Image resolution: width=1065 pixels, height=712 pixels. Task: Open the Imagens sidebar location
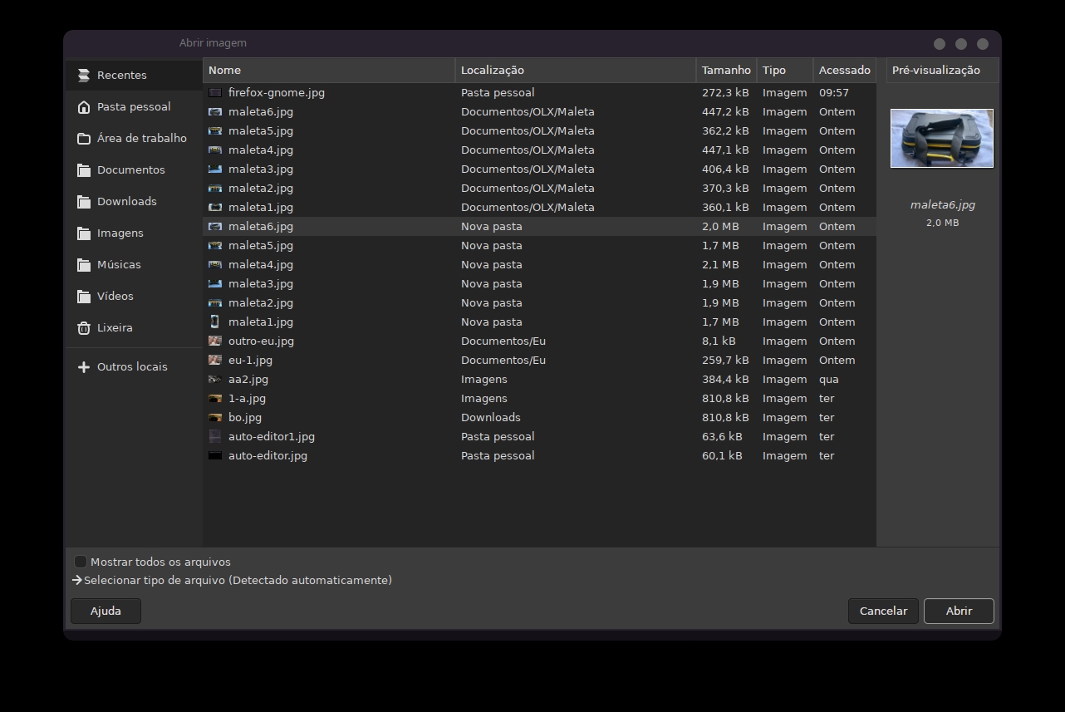pyautogui.click(x=120, y=233)
